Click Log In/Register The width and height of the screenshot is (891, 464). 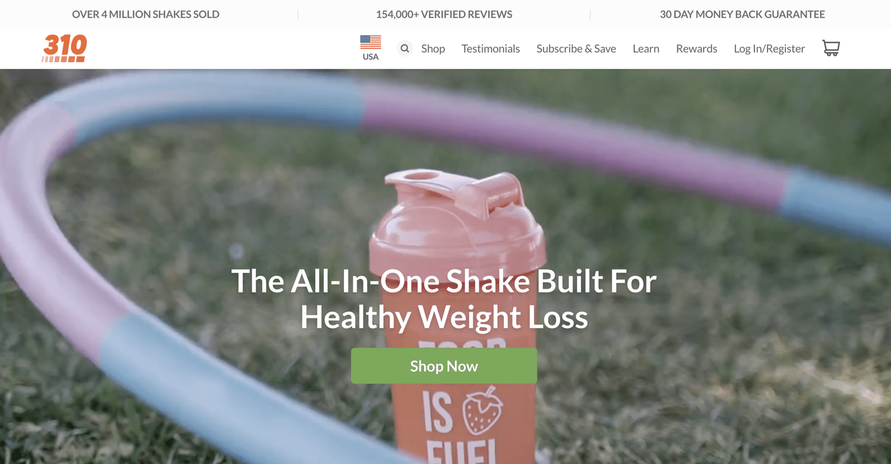(769, 49)
